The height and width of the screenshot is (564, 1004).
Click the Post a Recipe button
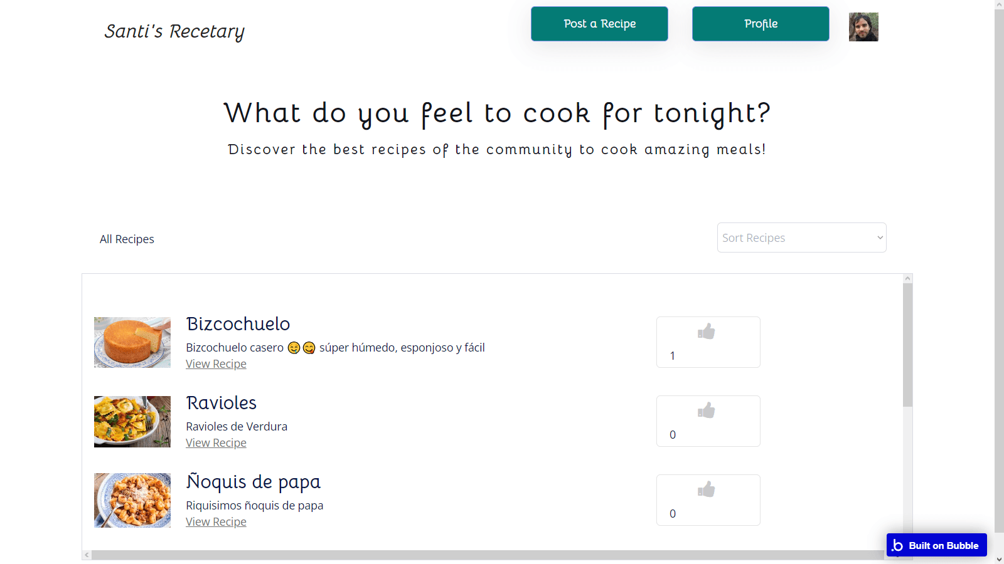coord(599,24)
